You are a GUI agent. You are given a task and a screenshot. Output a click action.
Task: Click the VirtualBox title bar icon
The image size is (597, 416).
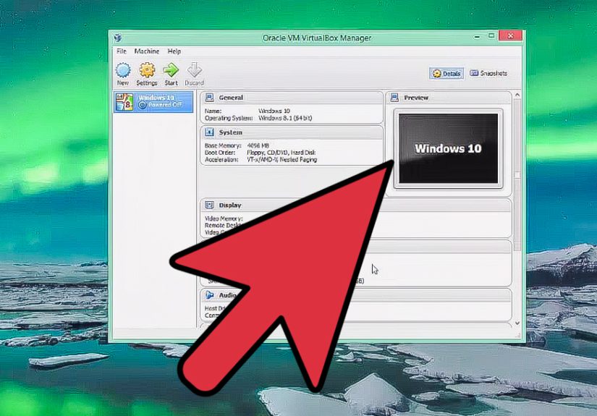(118, 38)
